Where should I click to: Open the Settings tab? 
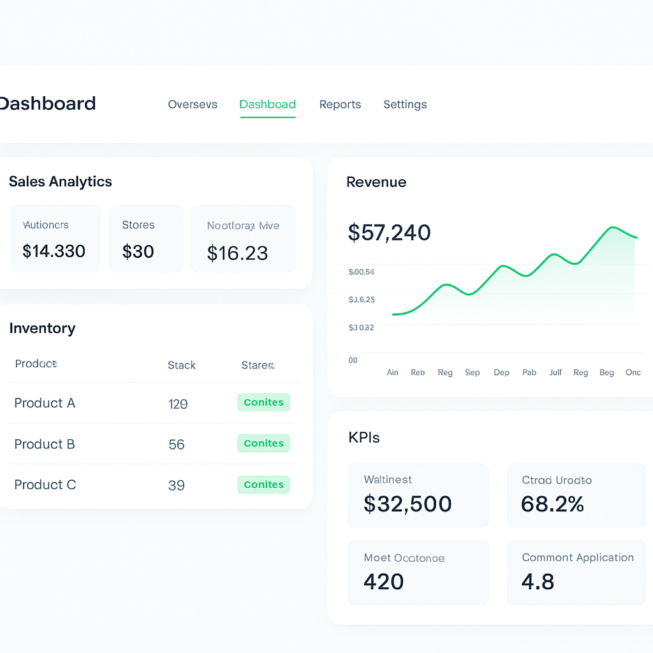pyautogui.click(x=405, y=105)
